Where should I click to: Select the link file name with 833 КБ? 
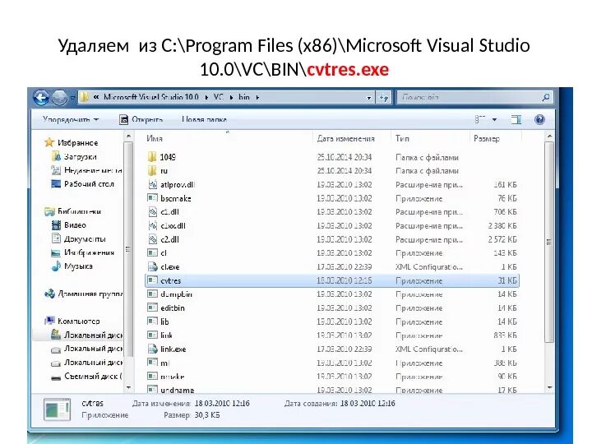pyautogui.click(x=166, y=335)
